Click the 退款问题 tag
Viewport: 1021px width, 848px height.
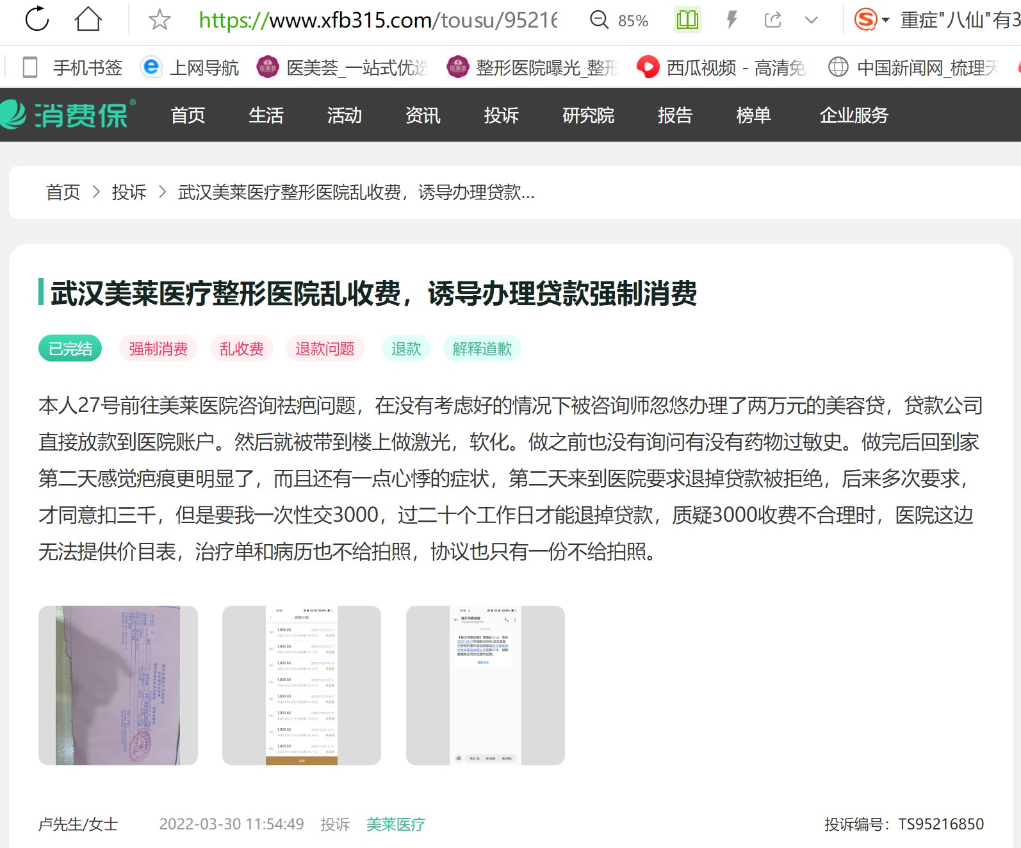pyautogui.click(x=325, y=349)
